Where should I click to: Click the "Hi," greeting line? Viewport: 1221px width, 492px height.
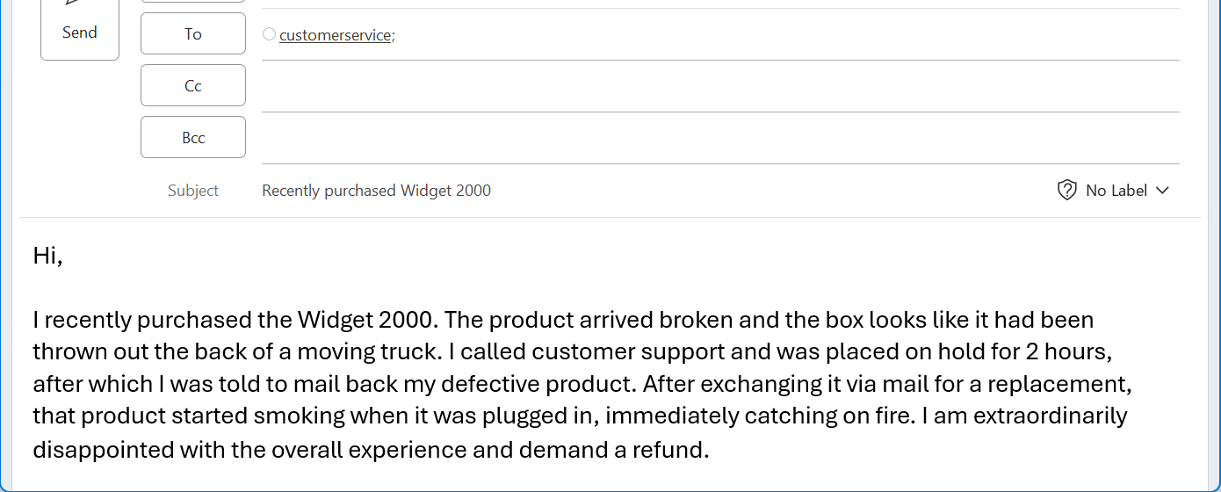click(48, 256)
